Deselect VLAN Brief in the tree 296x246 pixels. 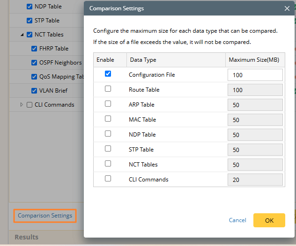point(34,91)
